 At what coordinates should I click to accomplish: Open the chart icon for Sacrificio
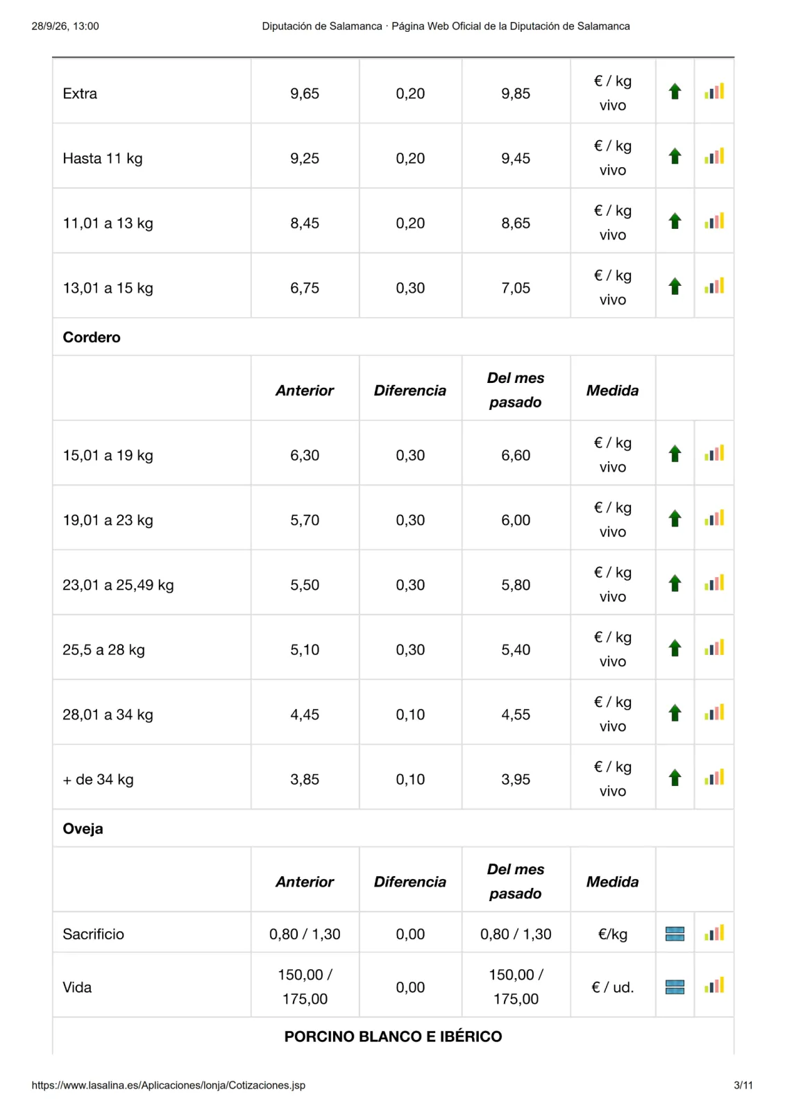(714, 932)
